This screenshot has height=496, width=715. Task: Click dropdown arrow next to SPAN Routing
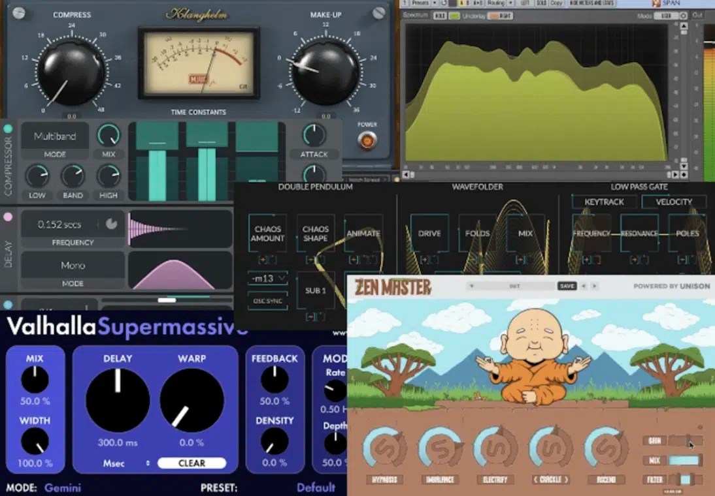click(510, 3)
